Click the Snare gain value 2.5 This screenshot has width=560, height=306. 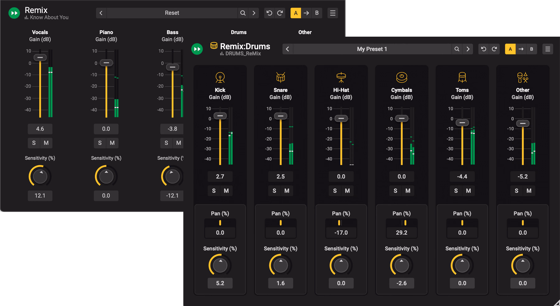coord(281,176)
